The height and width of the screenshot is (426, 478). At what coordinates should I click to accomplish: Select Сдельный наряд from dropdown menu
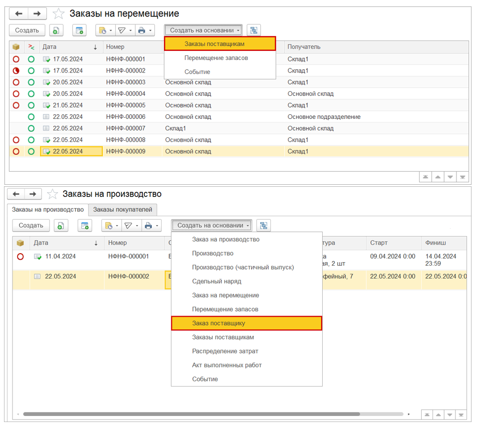[x=216, y=281]
